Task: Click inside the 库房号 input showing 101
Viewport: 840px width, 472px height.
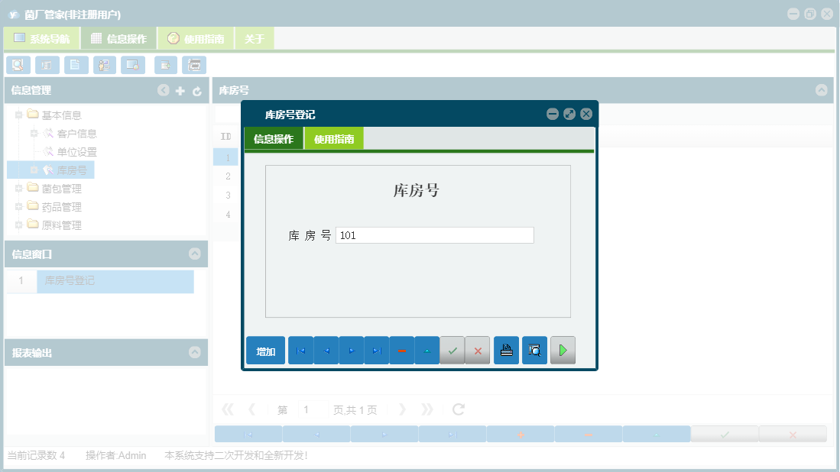Action: [435, 234]
